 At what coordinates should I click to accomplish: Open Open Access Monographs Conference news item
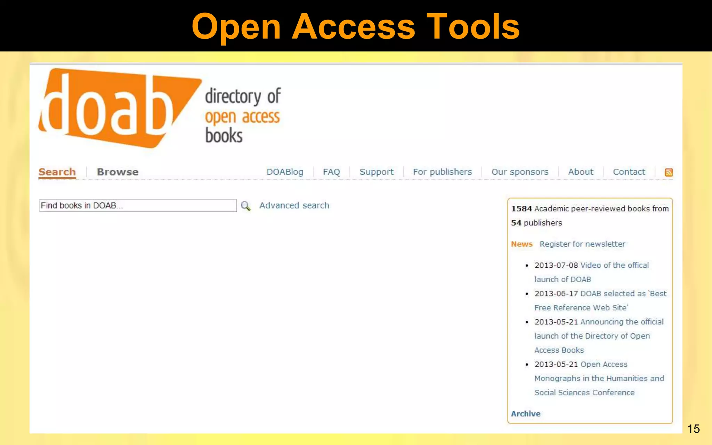[599, 378]
